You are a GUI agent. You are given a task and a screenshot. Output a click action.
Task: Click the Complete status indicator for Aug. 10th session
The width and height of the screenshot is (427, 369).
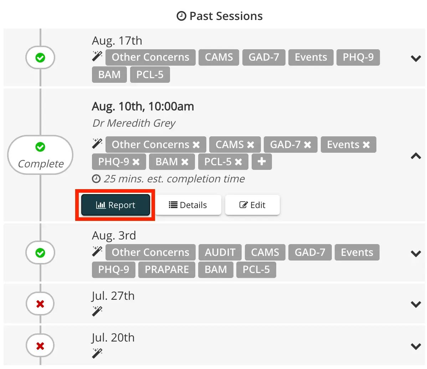40,155
